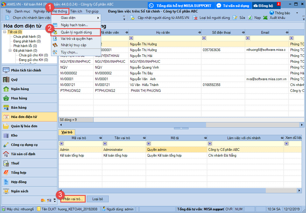Open the Quỹ module in sidebar
Viewport: 306px width, 213px height.
coord(14,80)
